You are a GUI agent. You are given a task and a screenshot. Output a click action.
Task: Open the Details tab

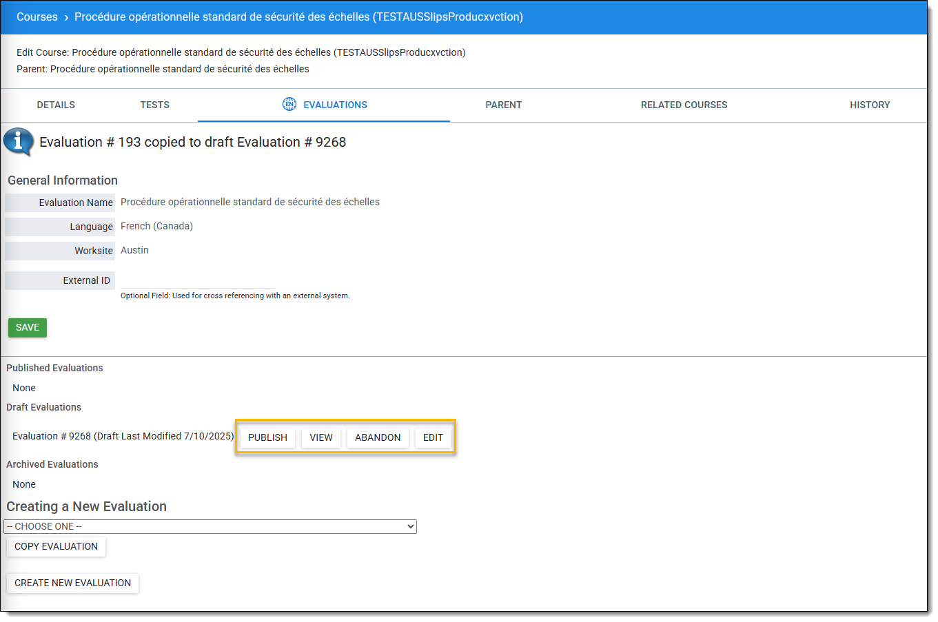(56, 105)
